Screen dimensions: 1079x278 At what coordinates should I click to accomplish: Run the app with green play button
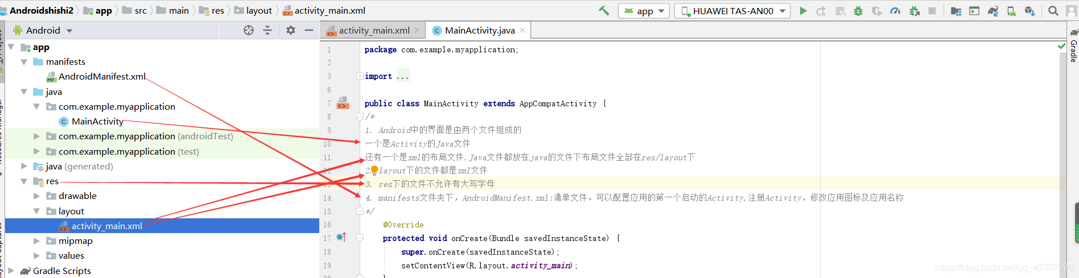(x=803, y=11)
